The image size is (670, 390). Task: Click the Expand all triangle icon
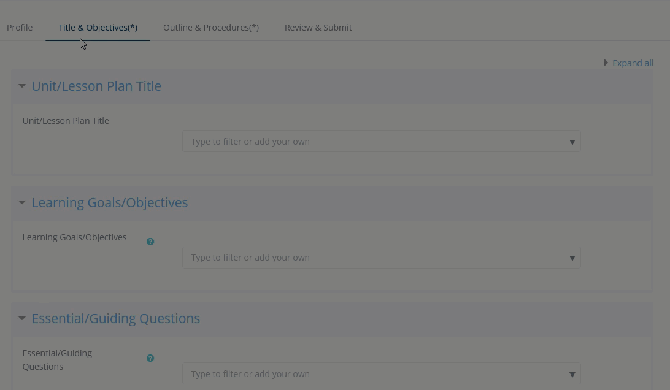pos(606,63)
